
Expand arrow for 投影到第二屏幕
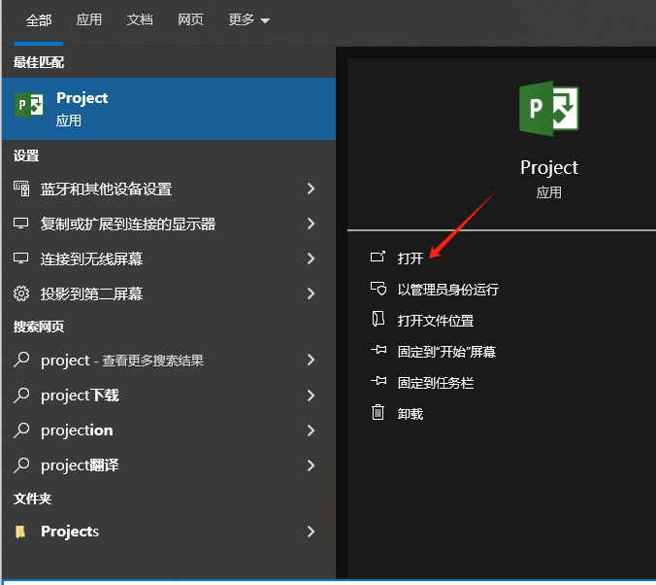click(x=311, y=293)
